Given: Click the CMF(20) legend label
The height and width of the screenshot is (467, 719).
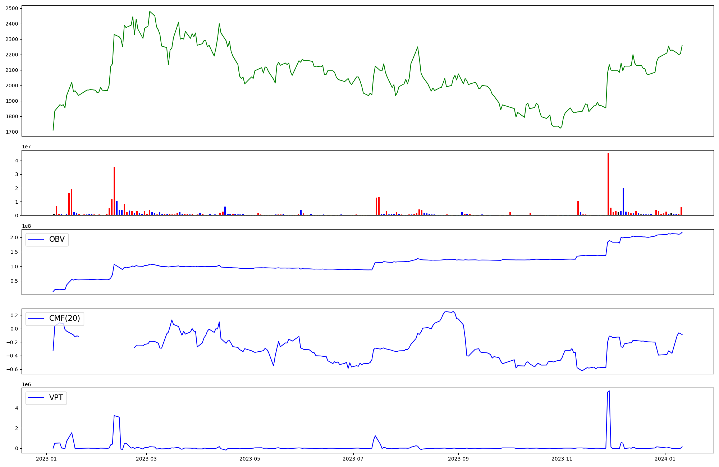Looking at the screenshot, I should pyautogui.click(x=65, y=319).
